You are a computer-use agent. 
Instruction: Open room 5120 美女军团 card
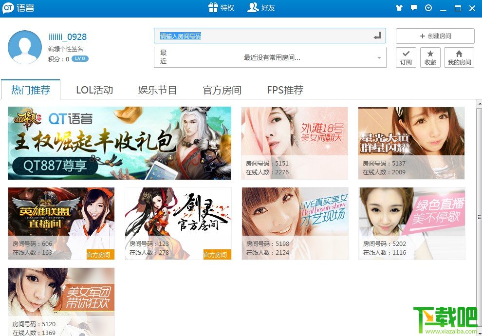coord(61,301)
